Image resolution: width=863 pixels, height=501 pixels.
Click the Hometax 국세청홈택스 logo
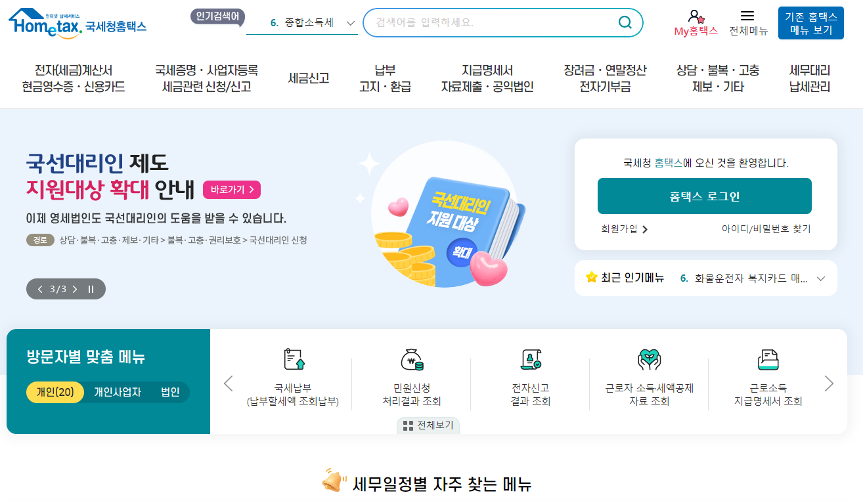click(77, 22)
